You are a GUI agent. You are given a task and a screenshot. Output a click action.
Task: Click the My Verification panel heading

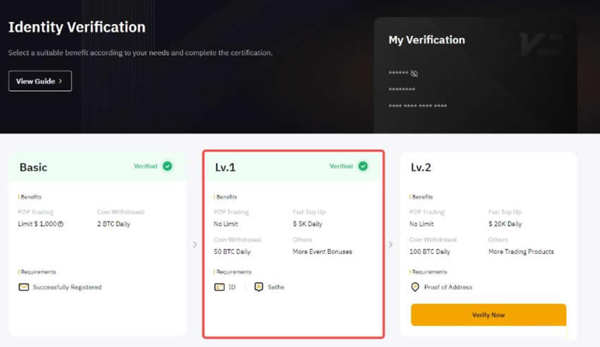click(426, 40)
